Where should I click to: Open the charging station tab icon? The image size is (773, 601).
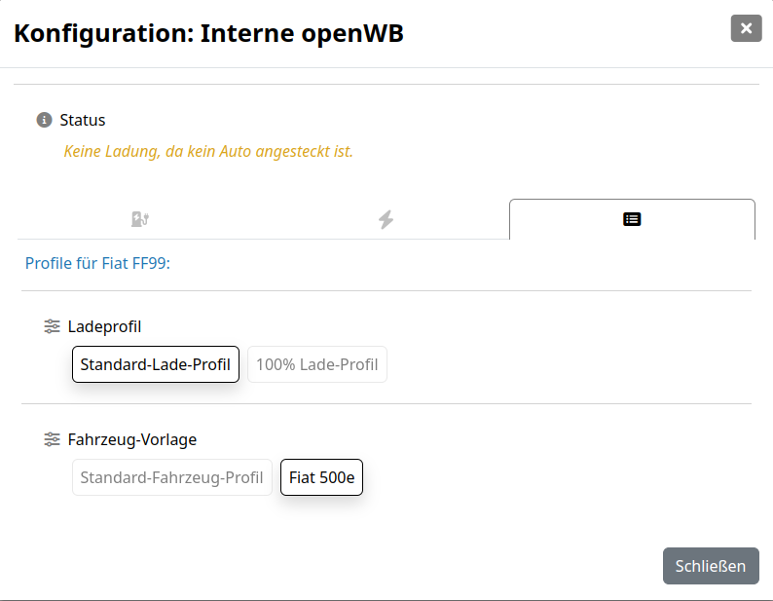tap(140, 219)
